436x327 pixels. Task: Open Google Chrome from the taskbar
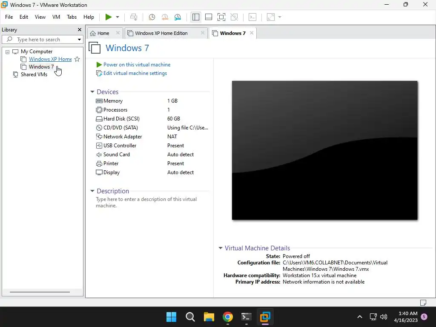click(x=228, y=317)
